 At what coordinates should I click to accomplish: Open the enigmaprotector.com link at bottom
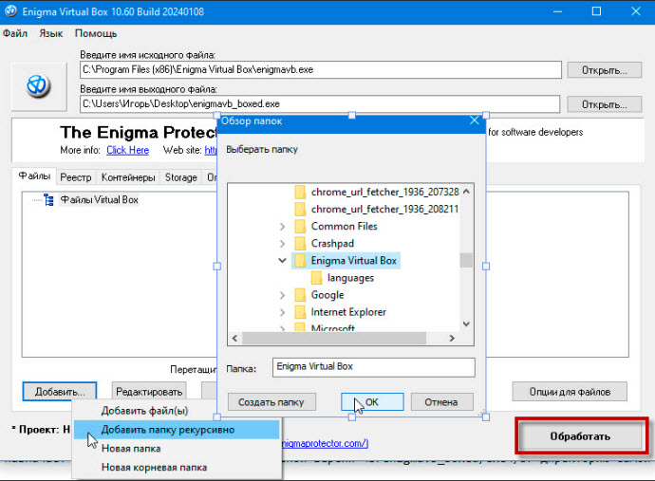324,443
